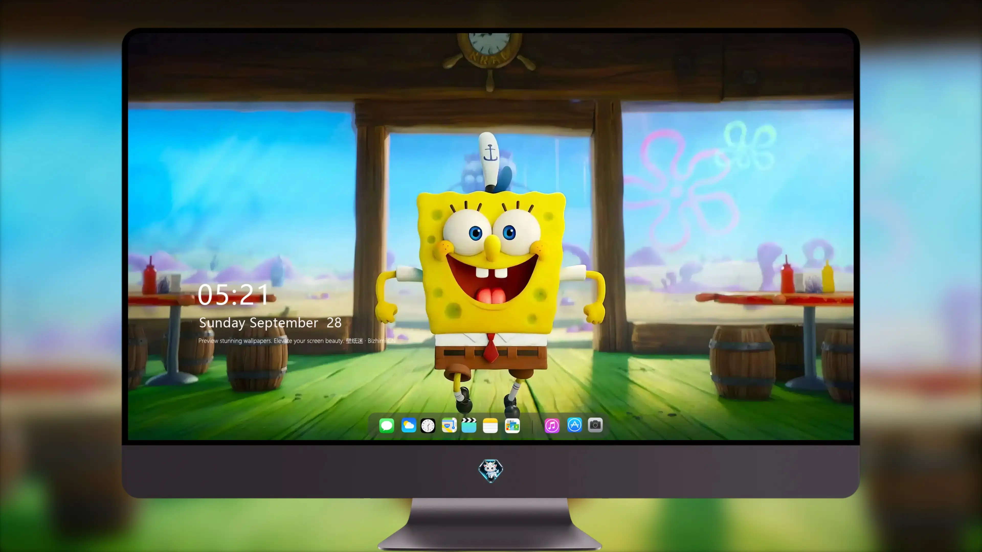Open the Camera app in the dock

595,425
